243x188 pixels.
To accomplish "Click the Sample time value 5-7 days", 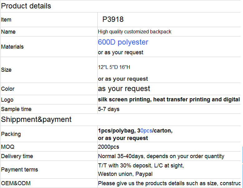I will coord(109,109).
